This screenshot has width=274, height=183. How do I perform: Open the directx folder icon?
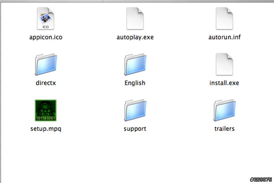46,65
